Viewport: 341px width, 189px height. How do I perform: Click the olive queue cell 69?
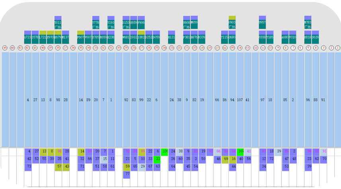pos(226,159)
